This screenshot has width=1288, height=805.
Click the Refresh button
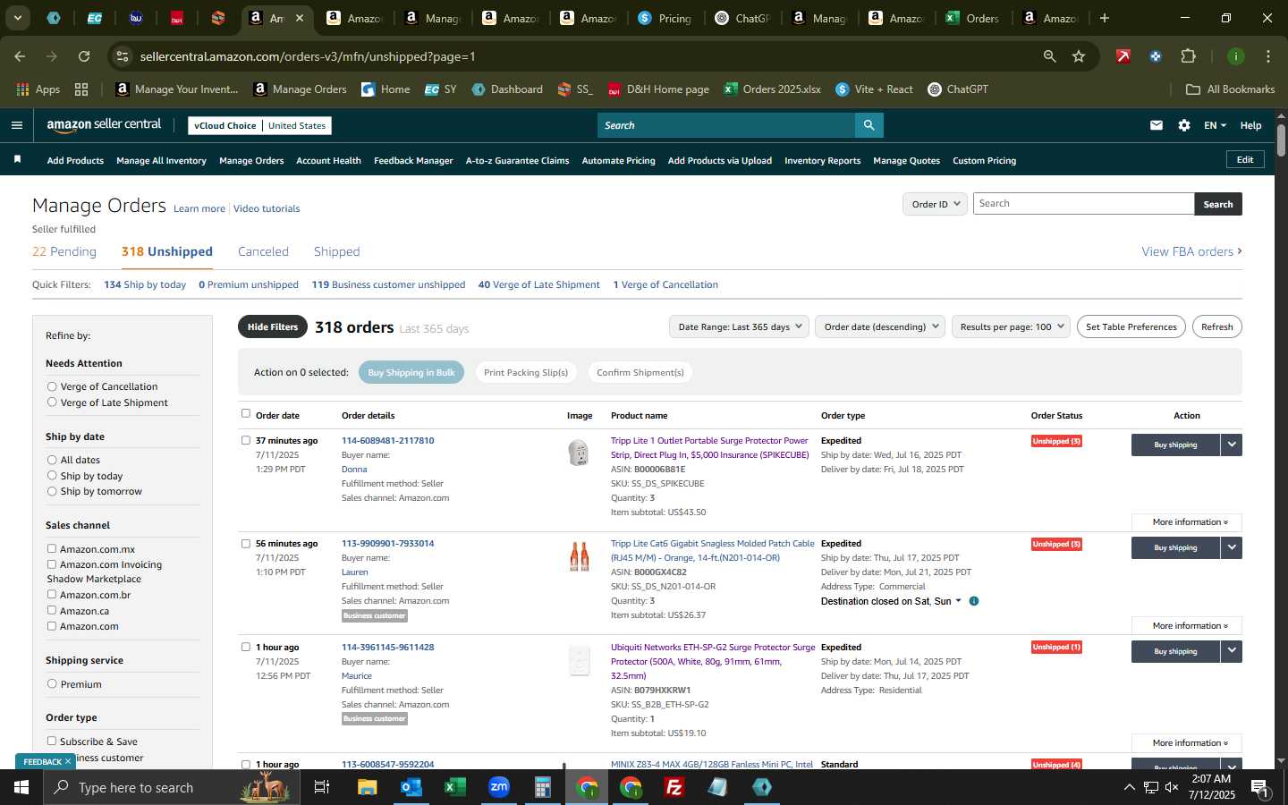click(x=1216, y=326)
